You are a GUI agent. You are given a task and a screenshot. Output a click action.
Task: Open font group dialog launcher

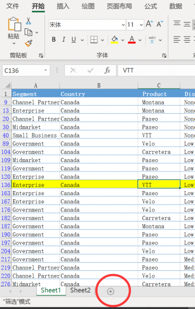pyautogui.click(x=164, y=56)
